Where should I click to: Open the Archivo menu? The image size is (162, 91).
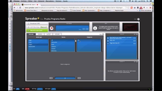pos(24,1)
